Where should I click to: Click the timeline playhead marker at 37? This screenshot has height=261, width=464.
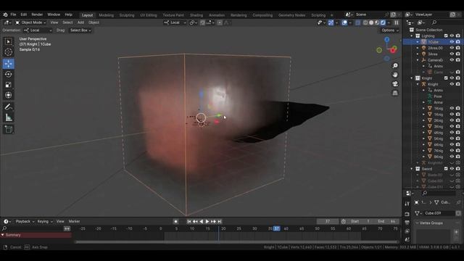coord(276,228)
